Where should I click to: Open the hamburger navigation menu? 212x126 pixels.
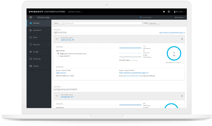pos(31,17)
